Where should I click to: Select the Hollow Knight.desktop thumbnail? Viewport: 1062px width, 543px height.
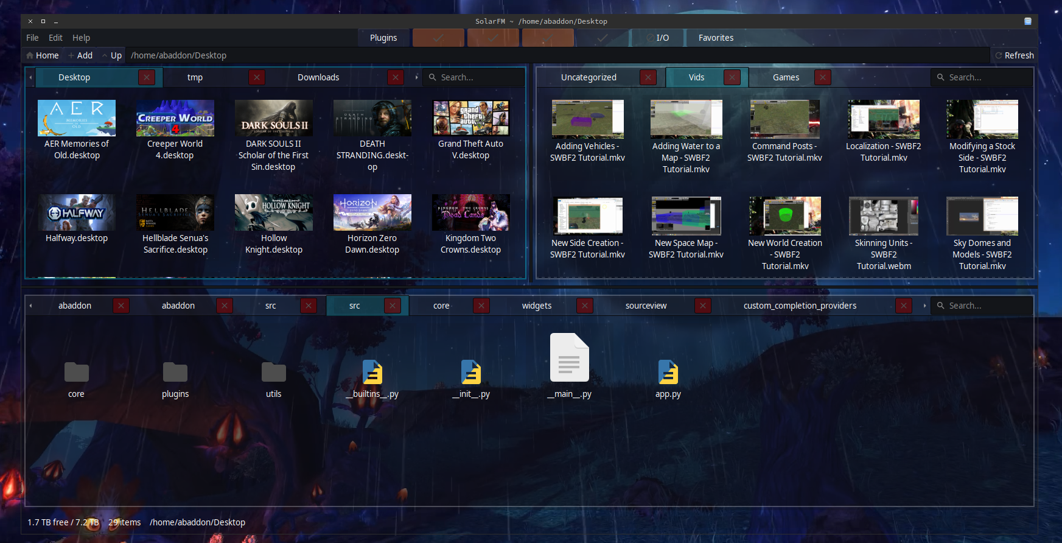click(x=274, y=212)
